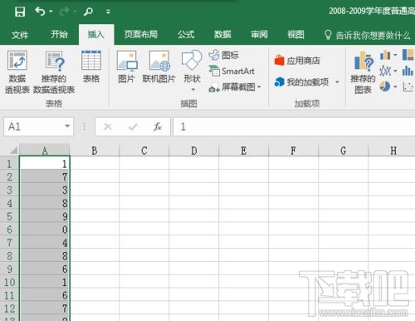This screenshot has width=415, height=321.
Task: Select row 1 header
Action: [x=9, y=164]
